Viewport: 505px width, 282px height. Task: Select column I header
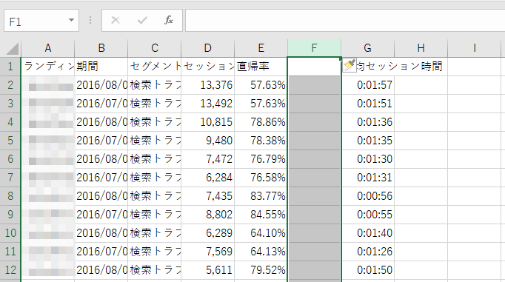click(475, 48)
